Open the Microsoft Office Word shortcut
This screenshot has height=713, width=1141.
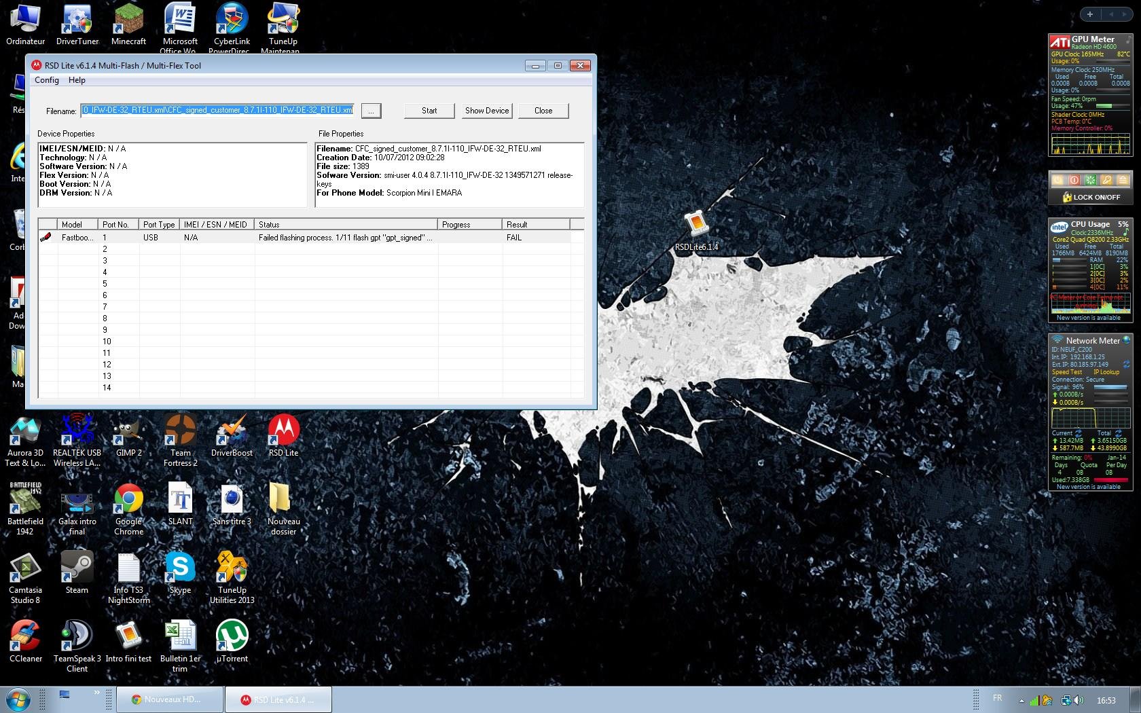[180, 27]
